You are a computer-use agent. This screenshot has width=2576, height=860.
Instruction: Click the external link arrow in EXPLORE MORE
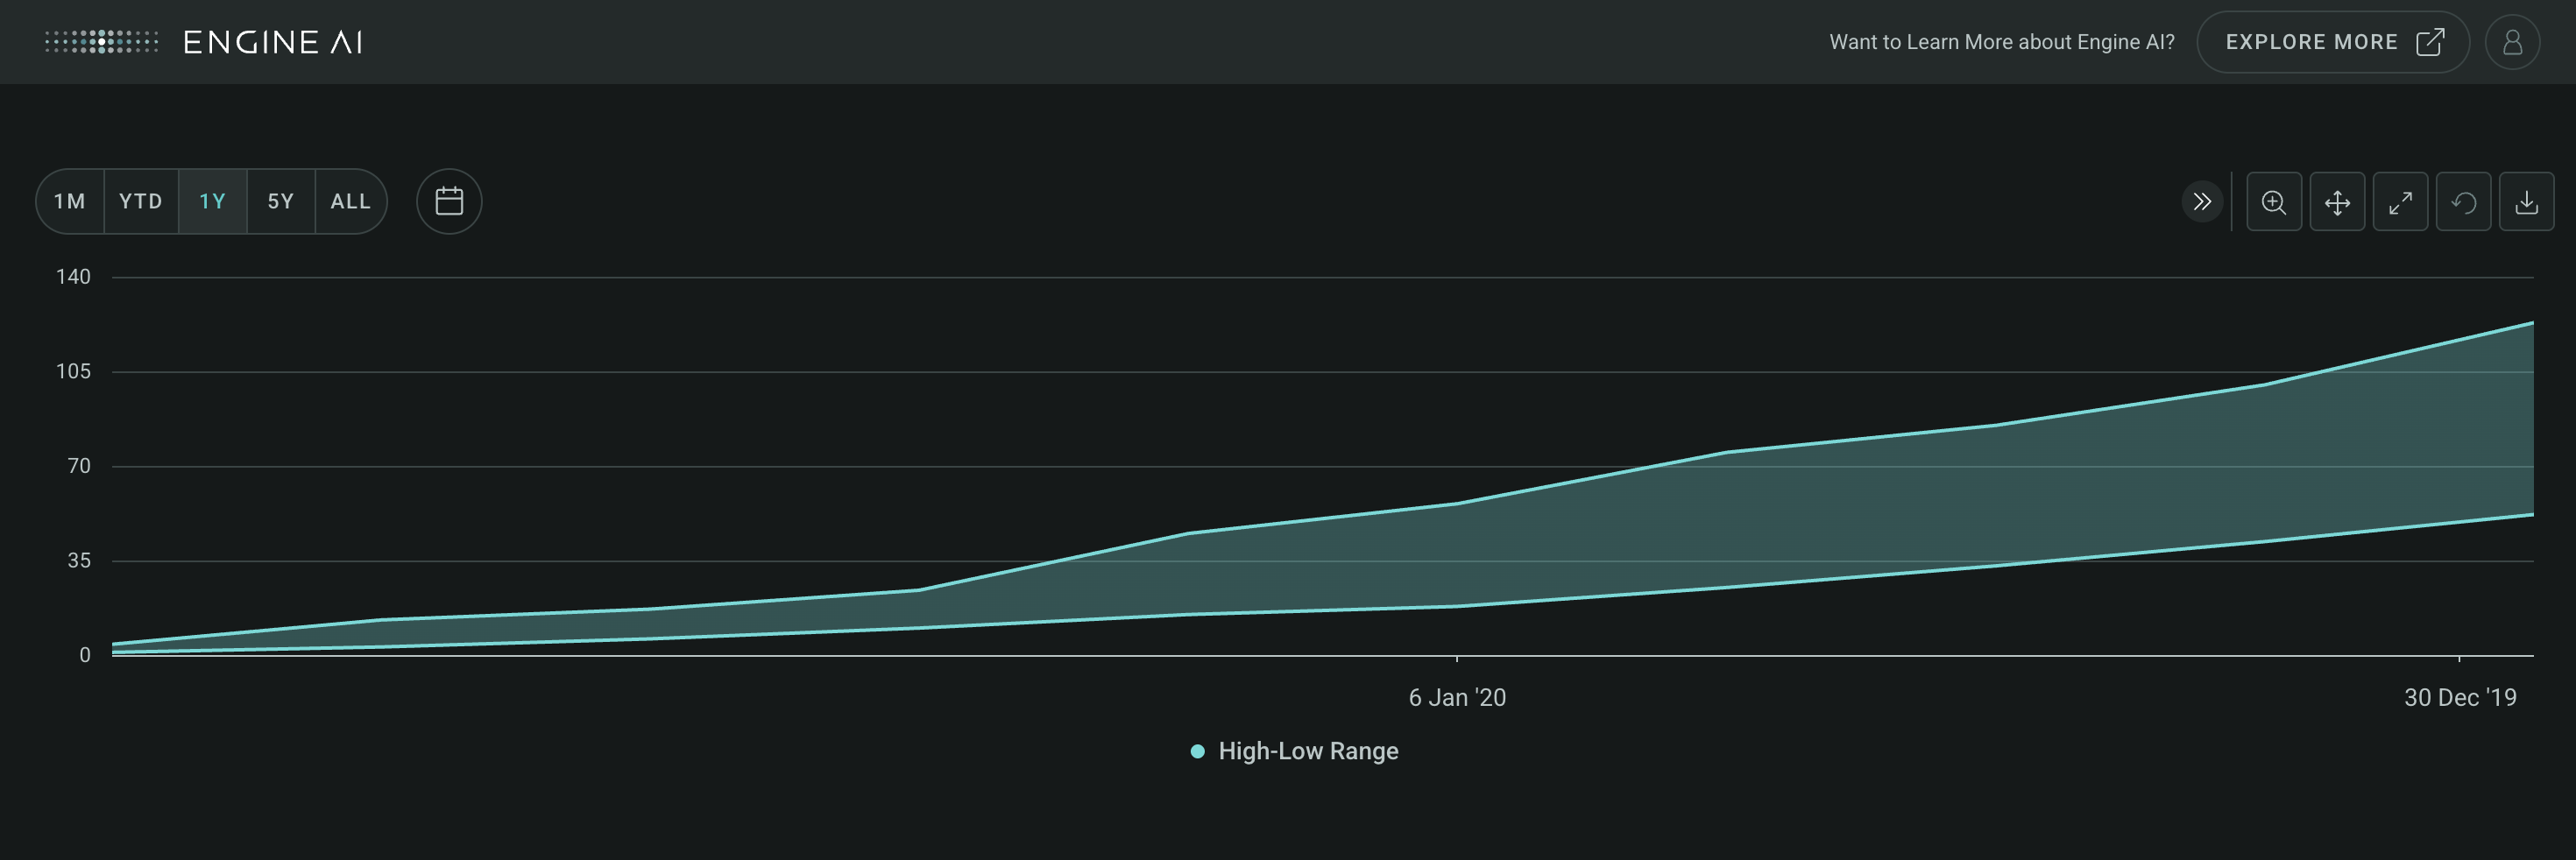click(2430, 42)
